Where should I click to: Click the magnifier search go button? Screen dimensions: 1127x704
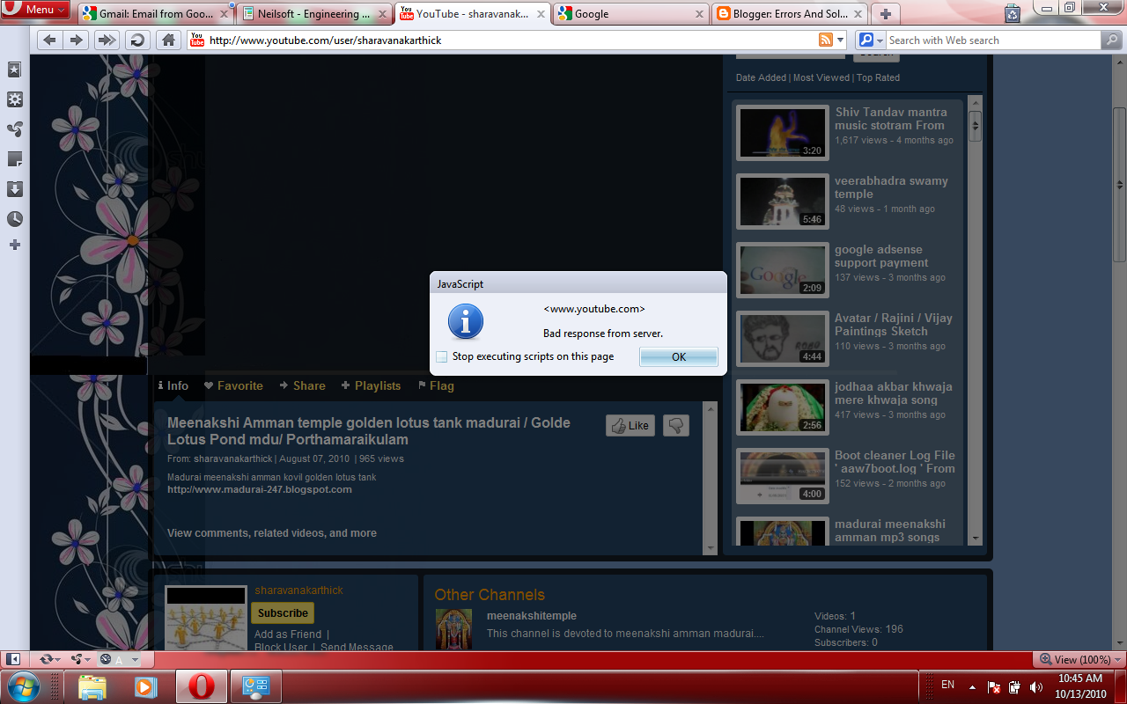(1112, 40)
